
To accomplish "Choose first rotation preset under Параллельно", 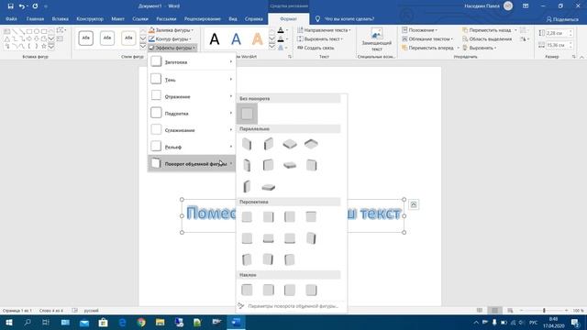I will click(247, 144).
